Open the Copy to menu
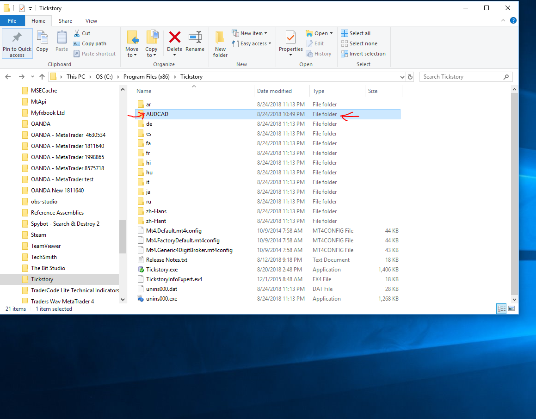 (x=151, y=44)
